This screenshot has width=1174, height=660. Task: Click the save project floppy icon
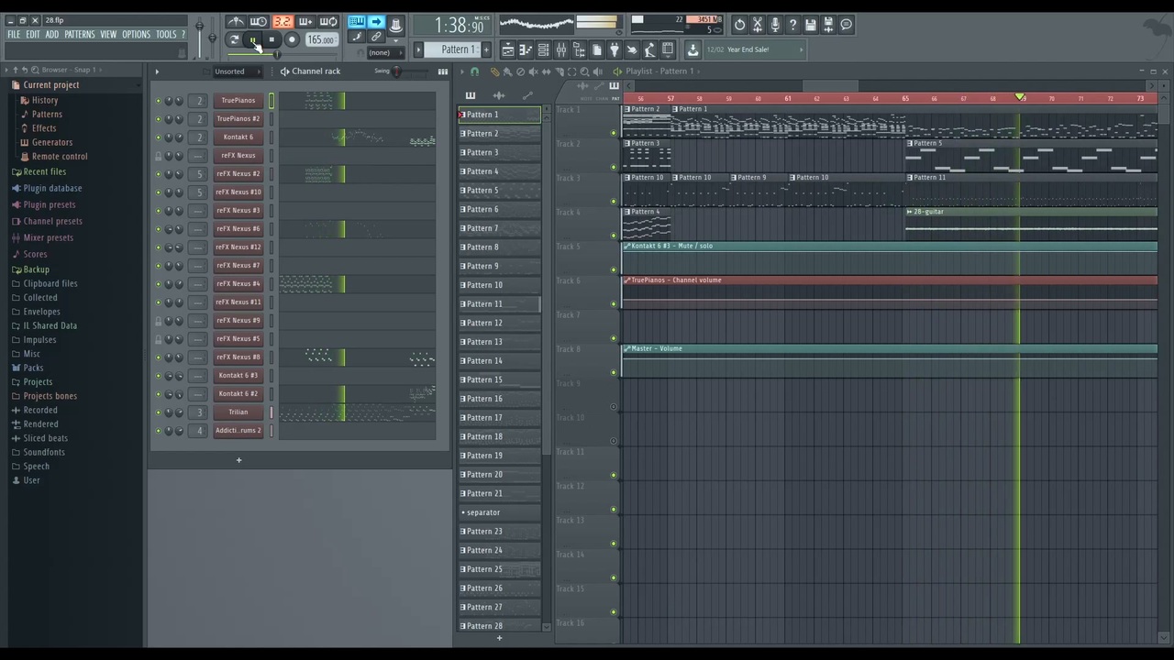coord(811,25)
